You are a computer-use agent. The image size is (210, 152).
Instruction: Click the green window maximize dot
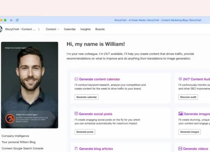(x=5, y=20)
